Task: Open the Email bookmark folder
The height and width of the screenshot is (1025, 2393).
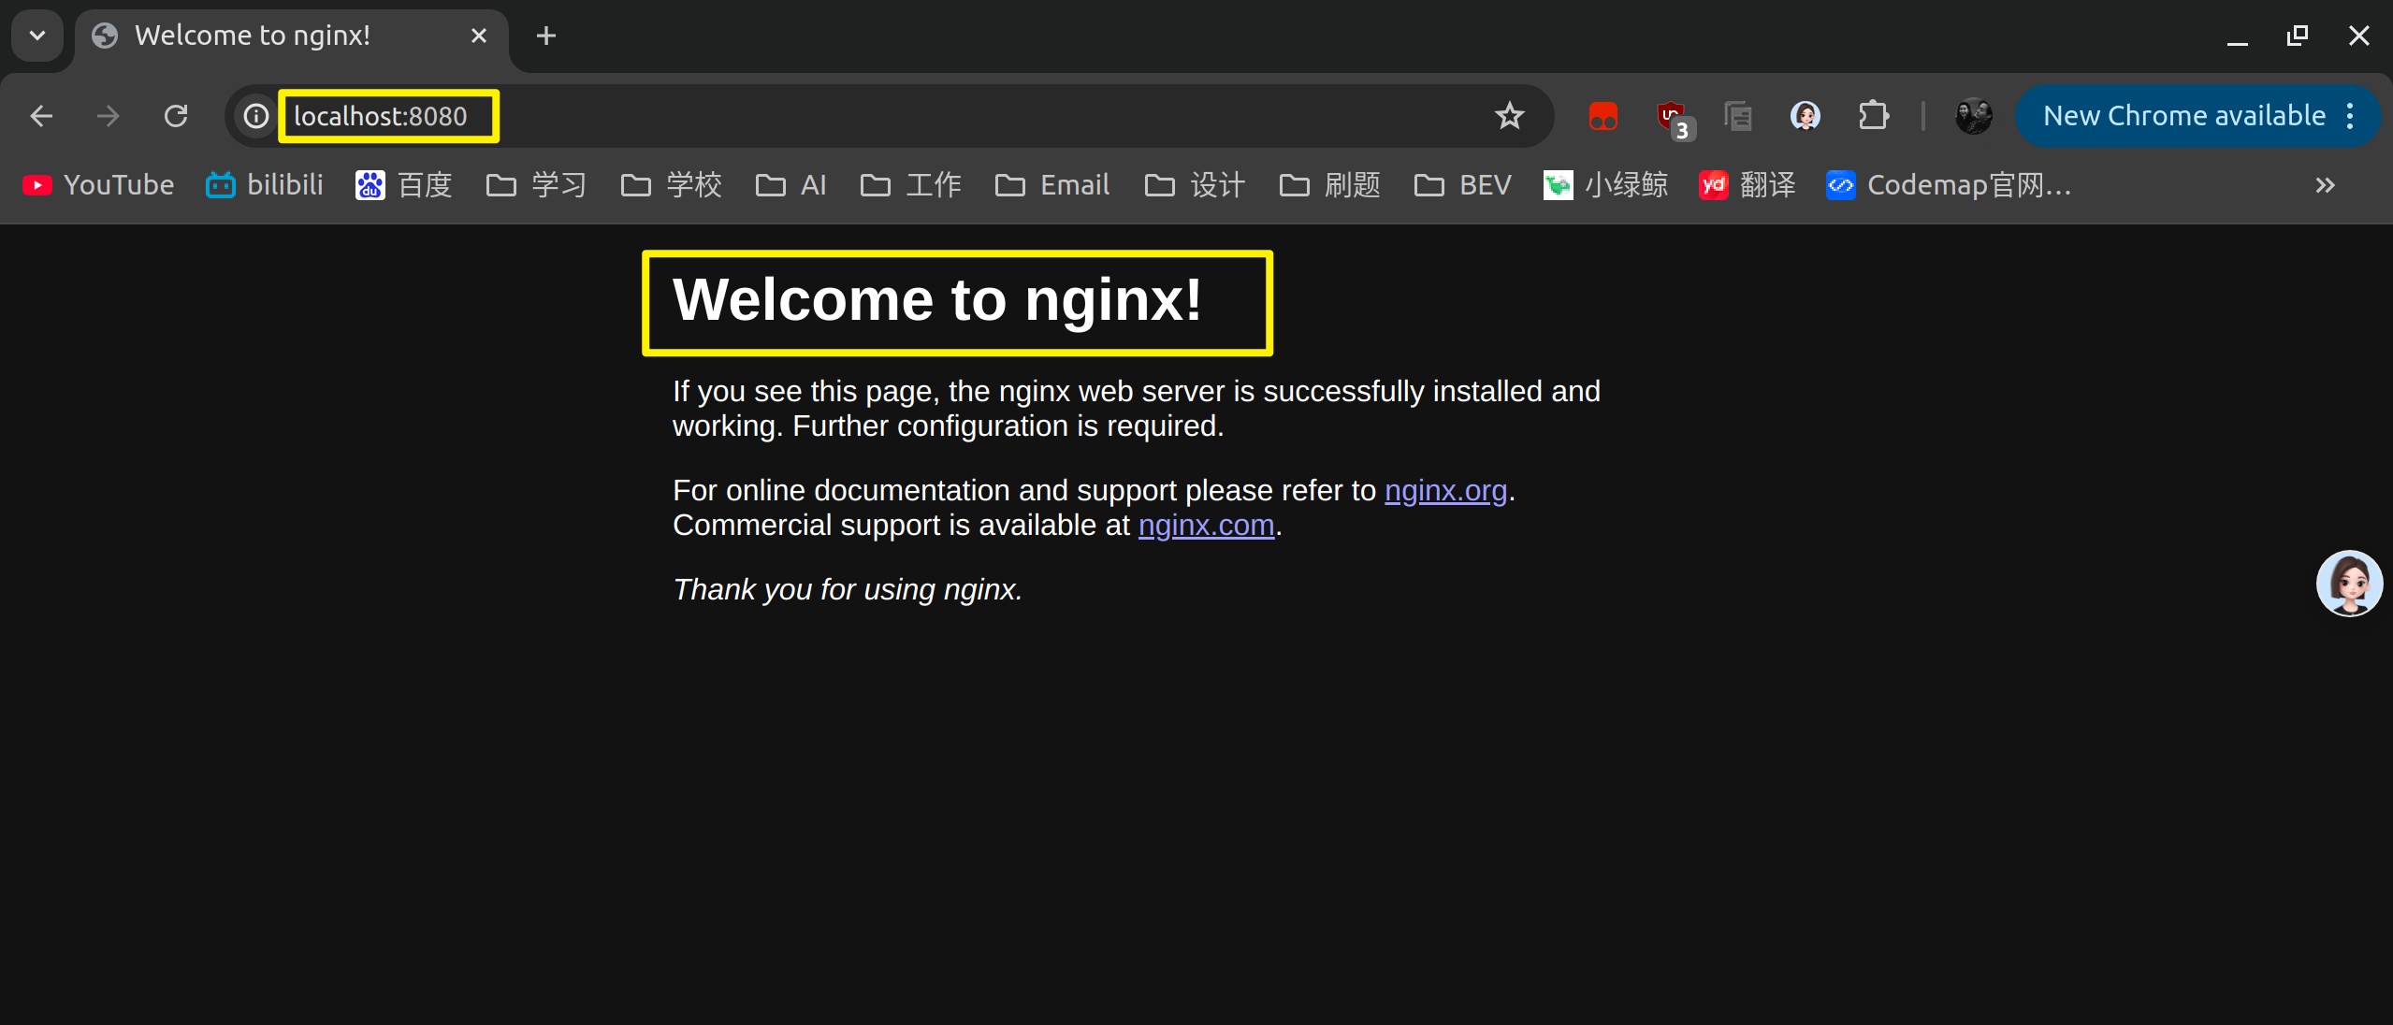Action: click(x=1052, y=185)
